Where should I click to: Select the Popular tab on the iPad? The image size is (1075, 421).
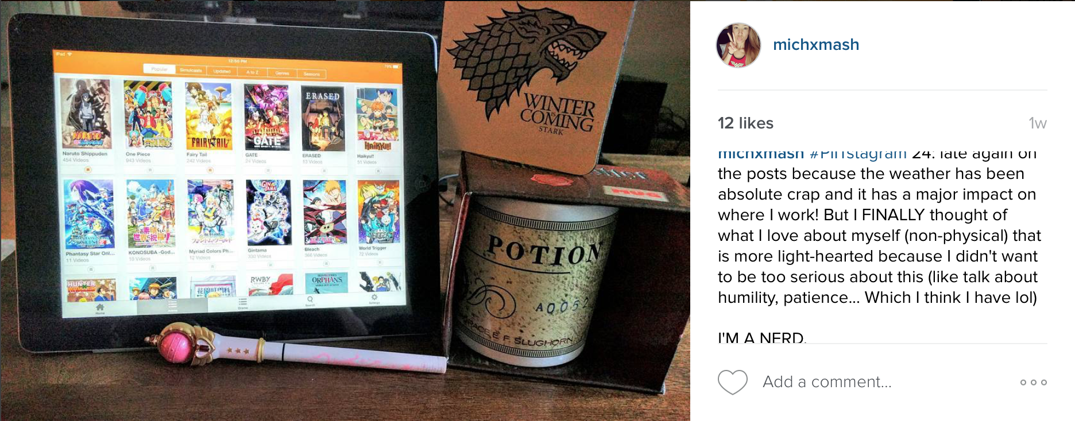[x=160, y=69]
